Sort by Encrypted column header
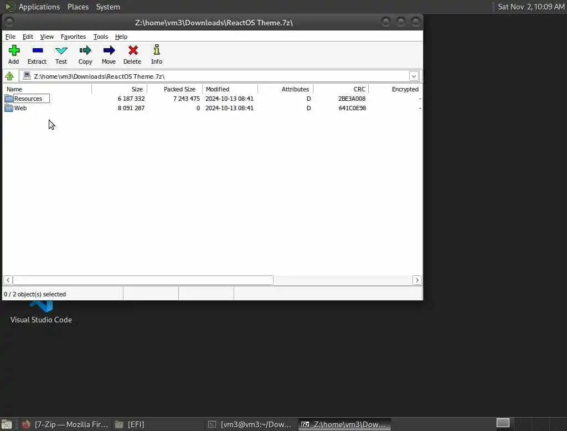The width and height of the screenshot is (567, 431). click(x=395, y=89)
